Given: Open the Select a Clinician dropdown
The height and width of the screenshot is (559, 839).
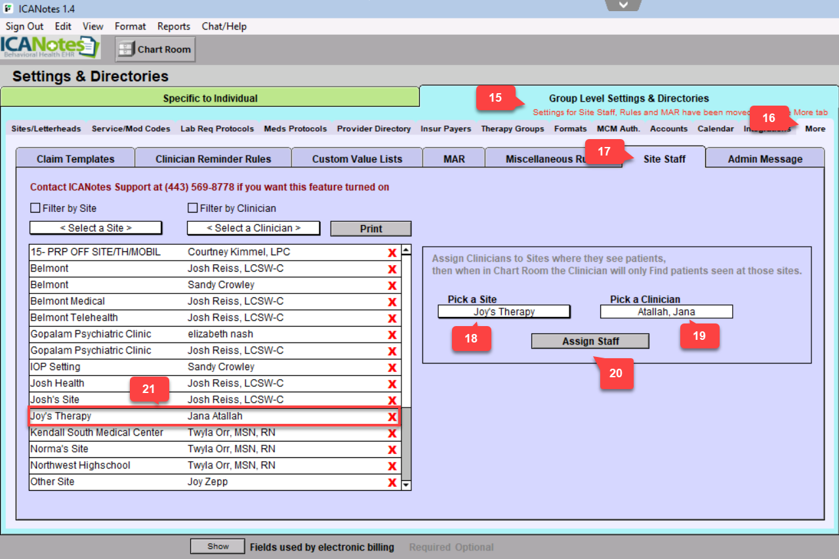Looking at the screenshot, I should click(253, 228).
